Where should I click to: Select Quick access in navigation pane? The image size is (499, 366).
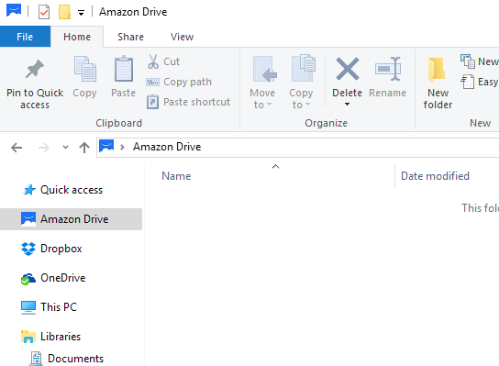pyautogui.click(x=72, y=190)
